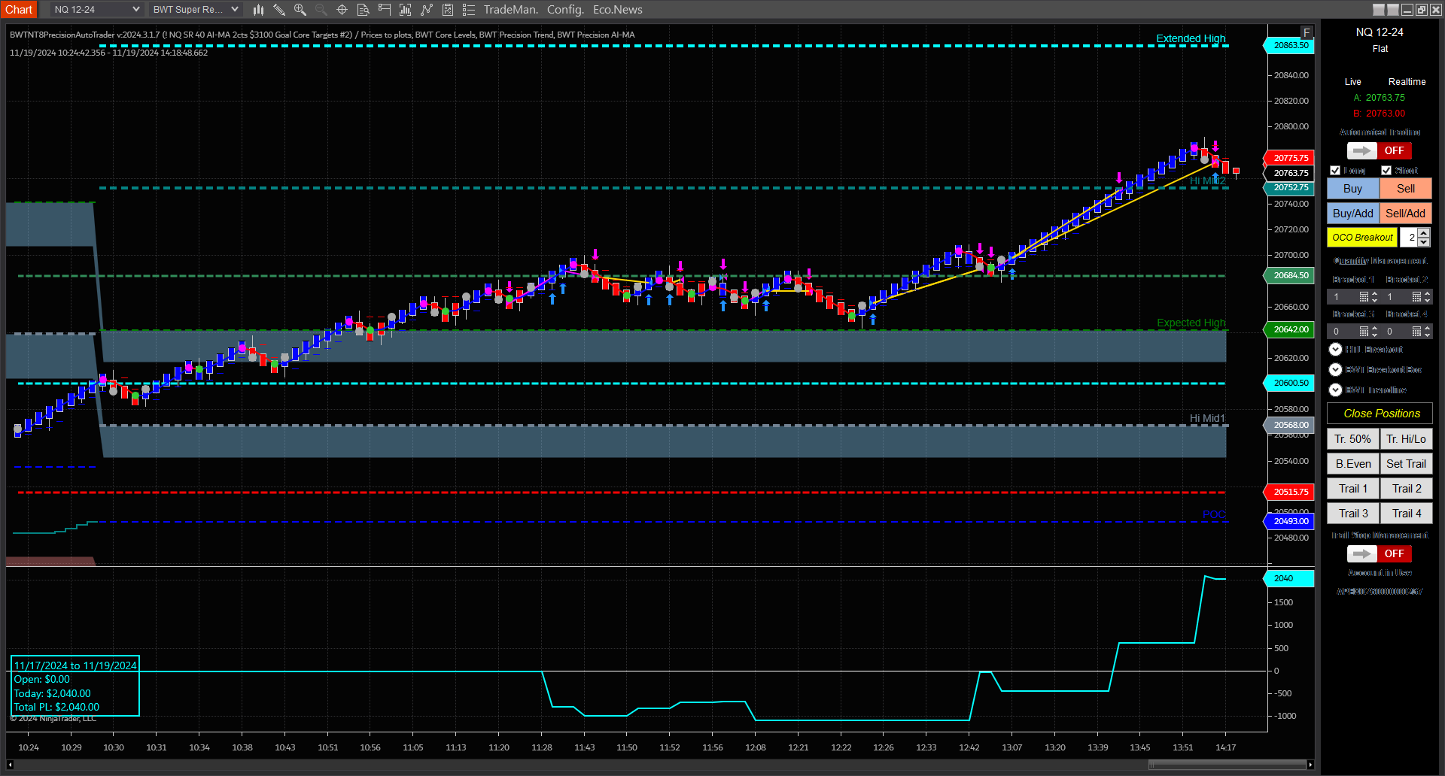This screenshot has height=776, width=1445.
Task: Click the scrollbar left arrow below chart
Action: pyautogui.click(x=10, y=765)
